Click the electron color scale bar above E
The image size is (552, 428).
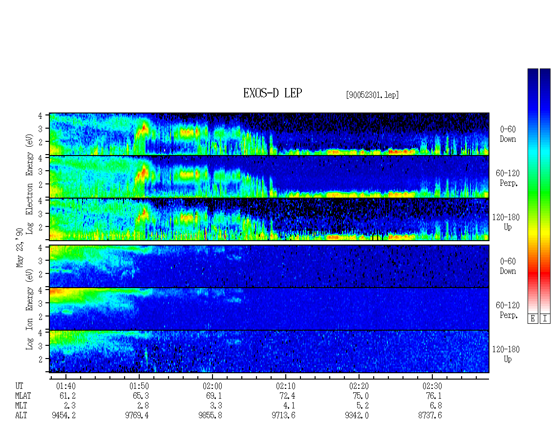coord(532,191)
